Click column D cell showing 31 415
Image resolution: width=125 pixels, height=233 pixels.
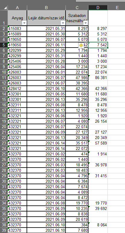(x=98, y=176)
